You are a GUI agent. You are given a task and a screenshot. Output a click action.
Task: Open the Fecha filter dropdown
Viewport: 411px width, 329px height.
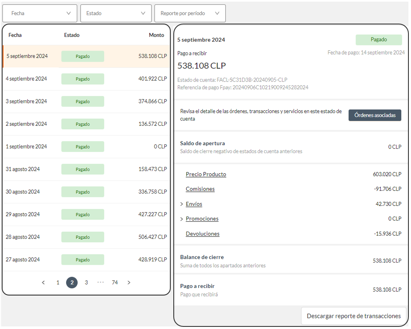[39, 13]
